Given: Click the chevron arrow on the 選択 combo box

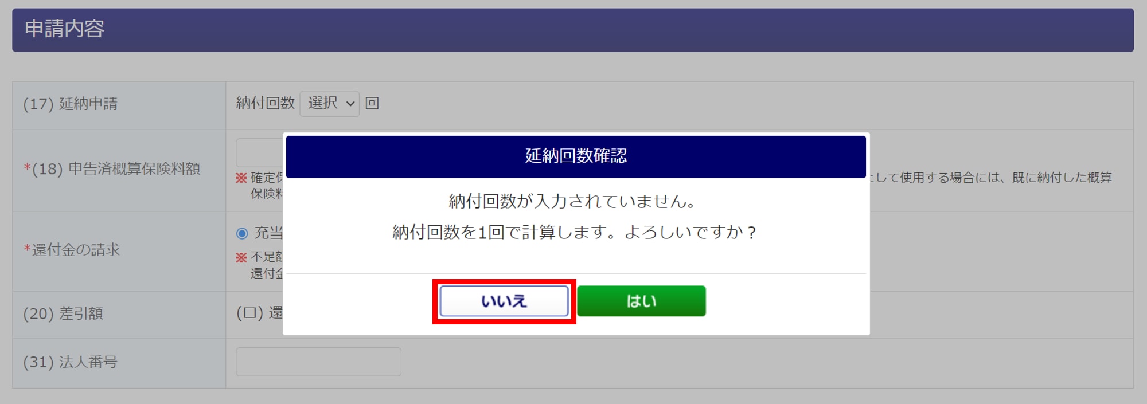Looking at the screenshot, I should pyautogui.click(x=350, y=104).
